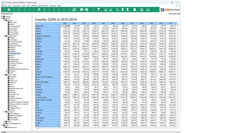
Task: Click the Cayman Islands row header
Action: [x=48, y=97]
